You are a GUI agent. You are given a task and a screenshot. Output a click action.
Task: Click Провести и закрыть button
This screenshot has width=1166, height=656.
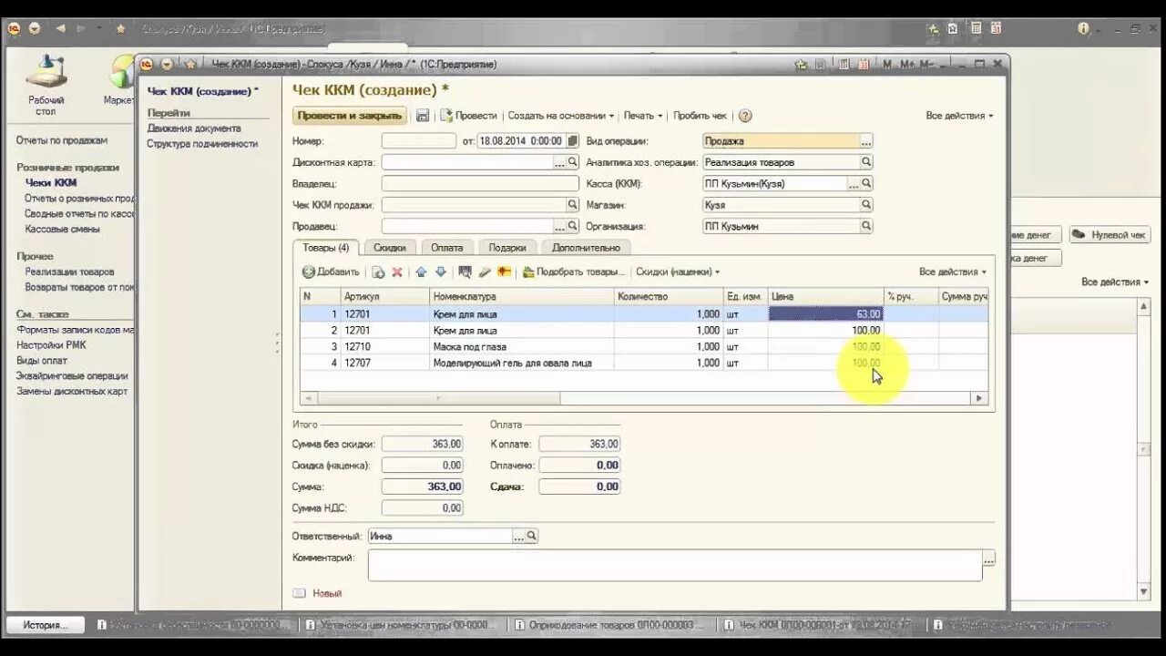tap(350, 116)
